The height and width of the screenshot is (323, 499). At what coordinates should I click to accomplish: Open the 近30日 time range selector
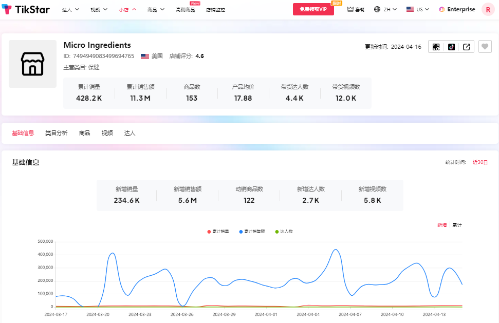click(x=480, y=162)
